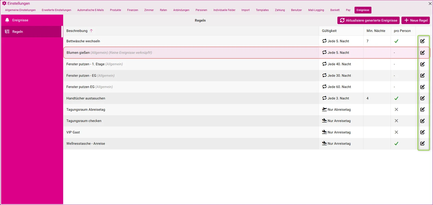Click Aktualisiere generierte Ereignisse button

click(x=368, y=20)
